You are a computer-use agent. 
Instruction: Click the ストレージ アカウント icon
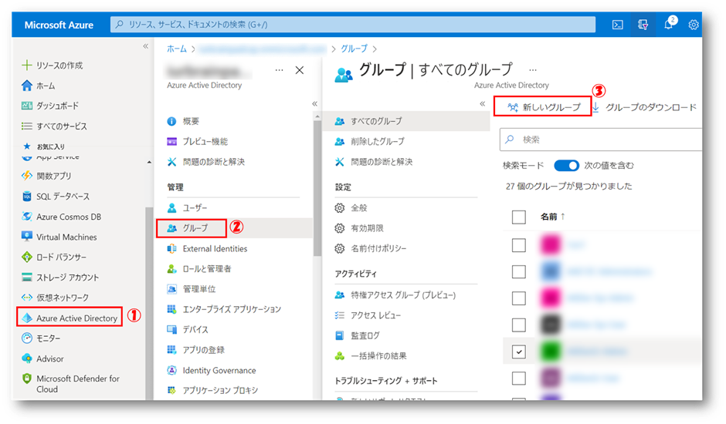27,277
